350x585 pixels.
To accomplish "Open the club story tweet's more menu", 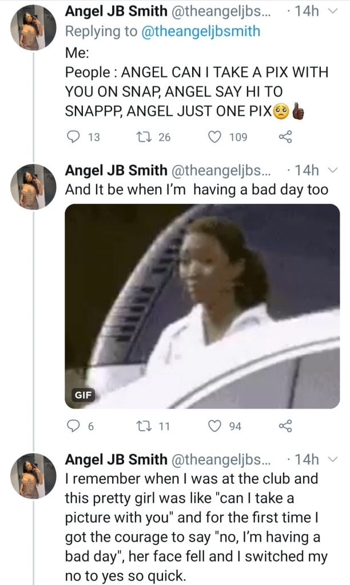I will point(335,459).
